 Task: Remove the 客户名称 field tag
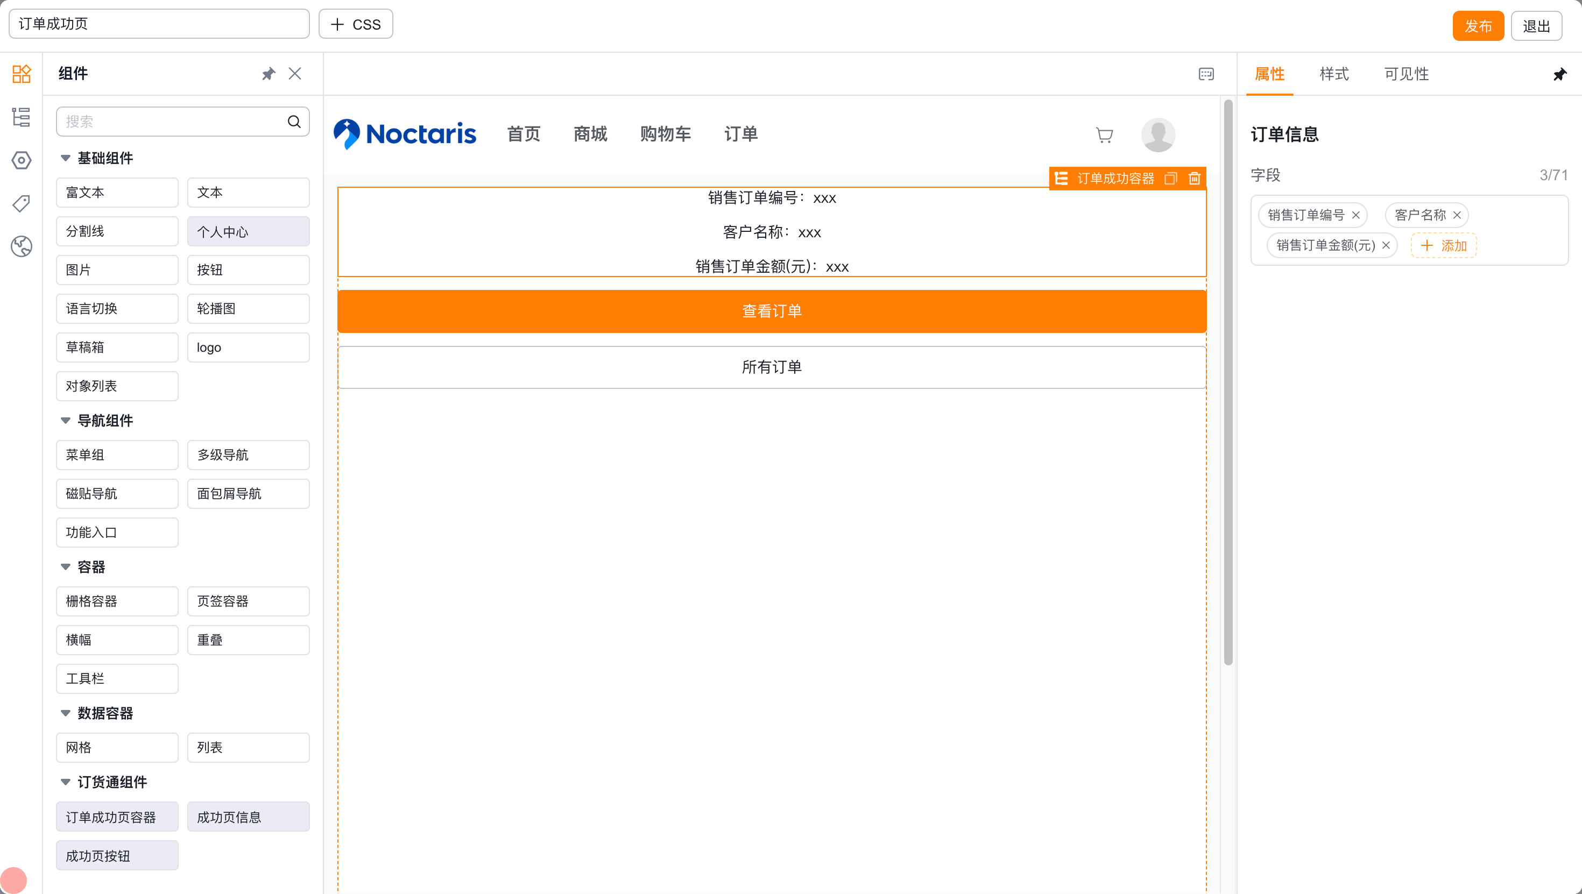[1457, 215]
